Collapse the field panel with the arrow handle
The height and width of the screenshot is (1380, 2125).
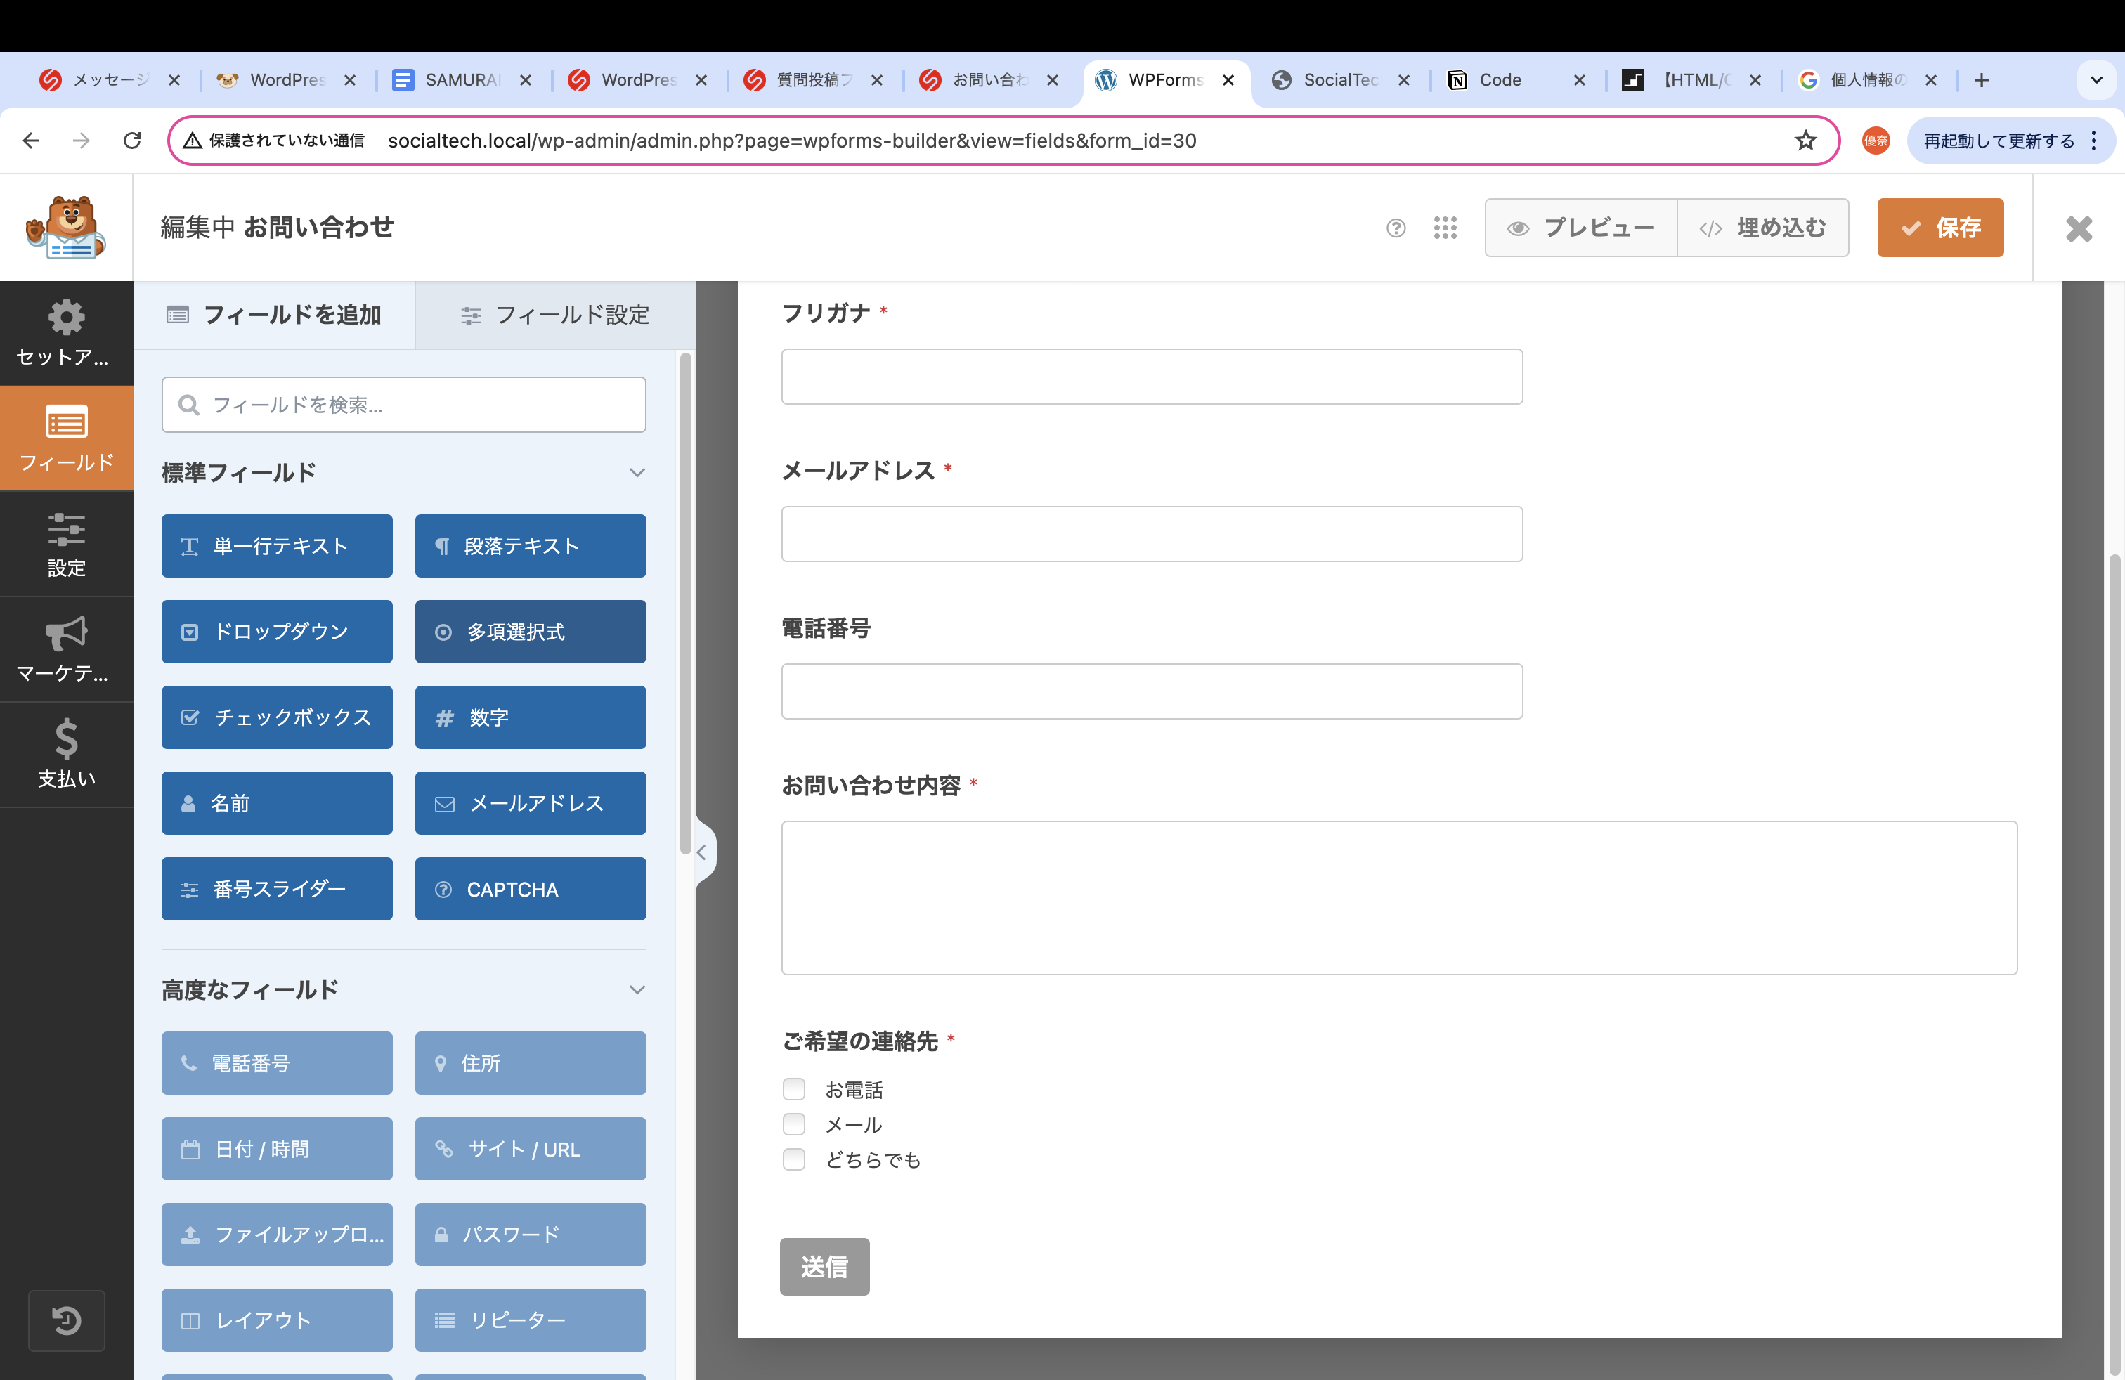click(704, 851)
